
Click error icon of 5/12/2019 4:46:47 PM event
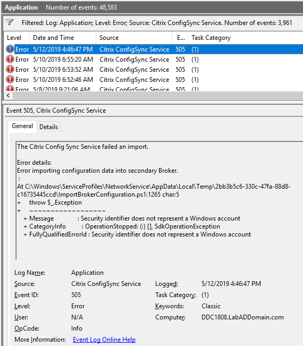[x=10, y=49]
